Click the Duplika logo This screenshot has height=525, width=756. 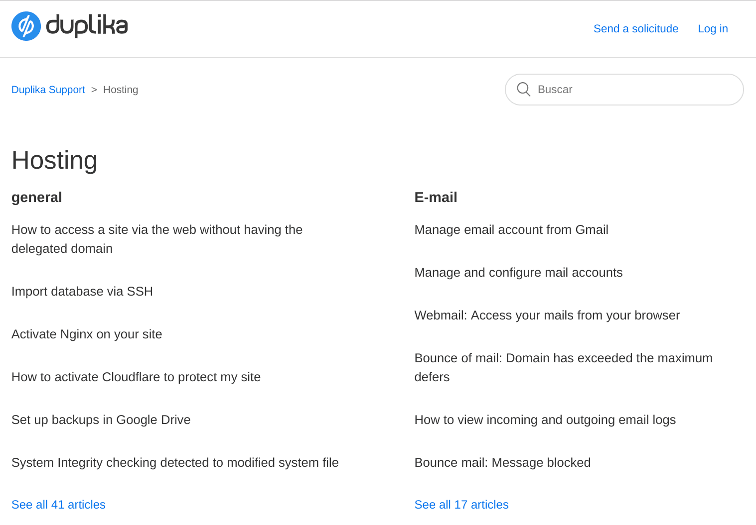point(69,26)
